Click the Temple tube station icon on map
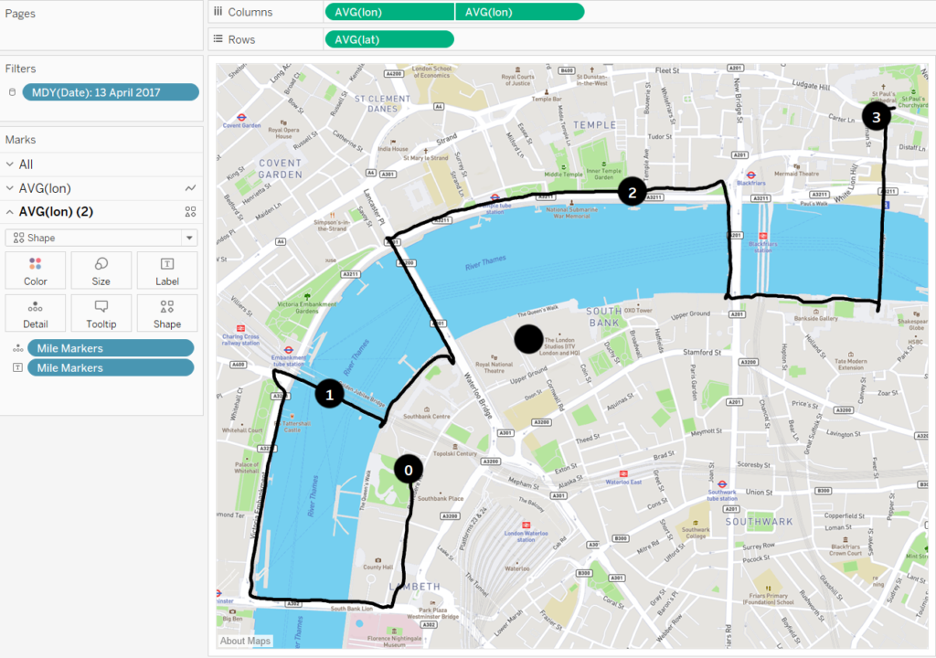936x658 pixels. tap(495, 197)
